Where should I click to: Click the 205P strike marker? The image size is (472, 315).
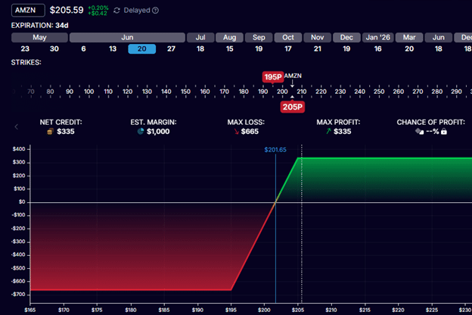[293, 107]
